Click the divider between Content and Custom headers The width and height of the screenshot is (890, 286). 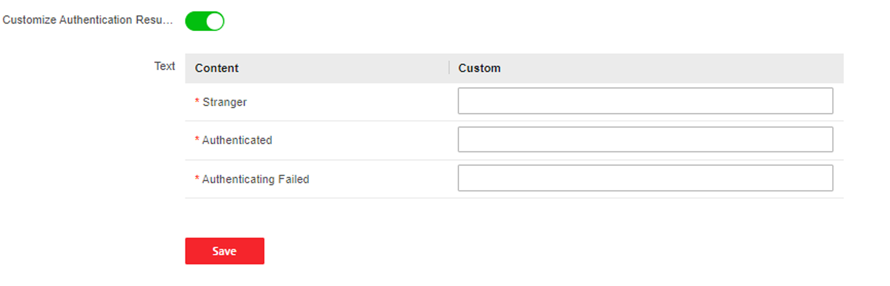[449, 68]
